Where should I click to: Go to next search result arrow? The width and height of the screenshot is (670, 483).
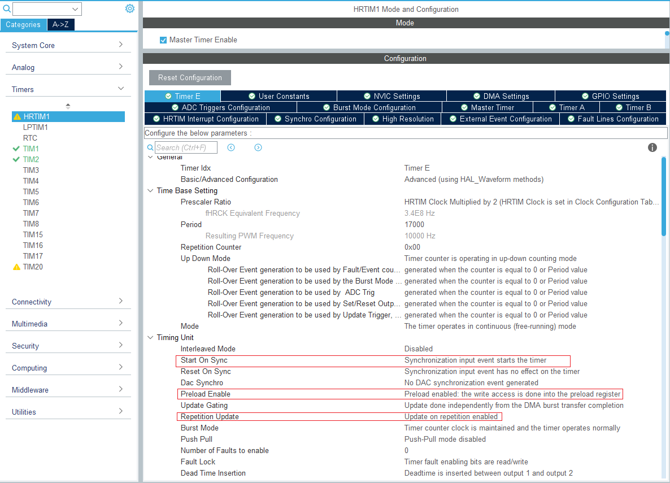point(258,147)
